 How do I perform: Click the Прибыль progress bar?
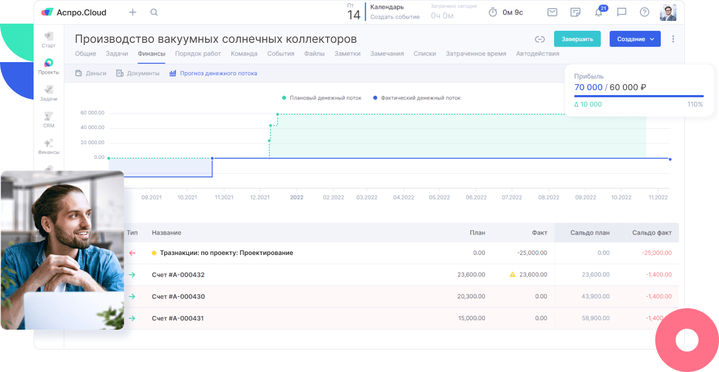639,96
